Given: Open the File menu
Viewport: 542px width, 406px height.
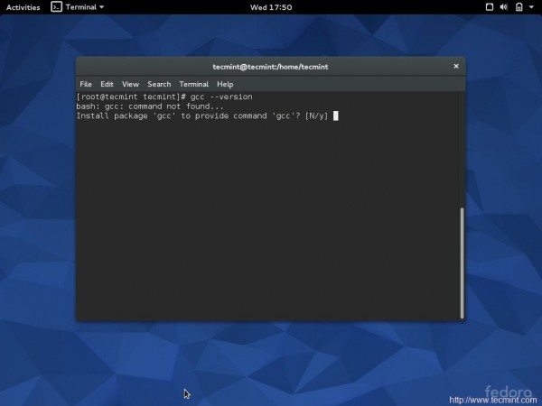Looking at the screenshot, I should pyautogui.click(x=86, y=84).
